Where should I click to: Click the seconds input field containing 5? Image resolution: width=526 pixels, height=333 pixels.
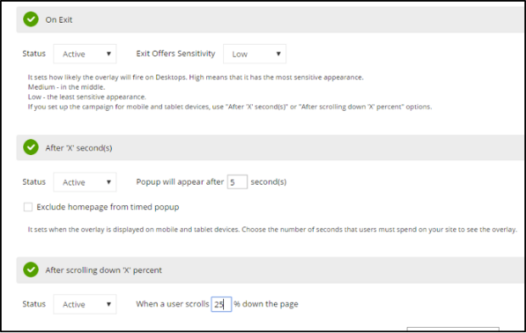coord(238,182)
